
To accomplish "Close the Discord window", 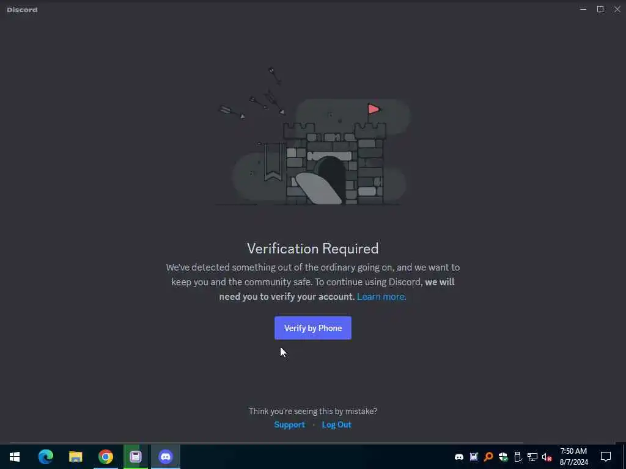I will click(617, 9).
